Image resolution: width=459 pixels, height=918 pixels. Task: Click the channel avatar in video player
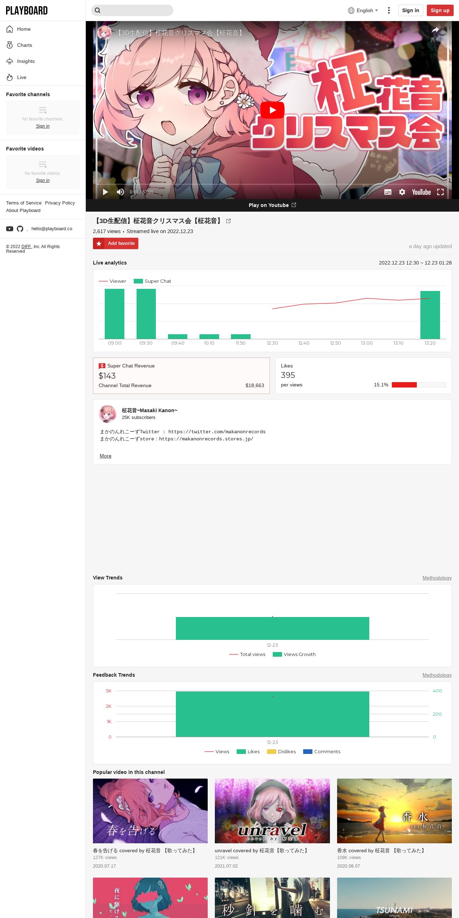(x=104, y=33)
